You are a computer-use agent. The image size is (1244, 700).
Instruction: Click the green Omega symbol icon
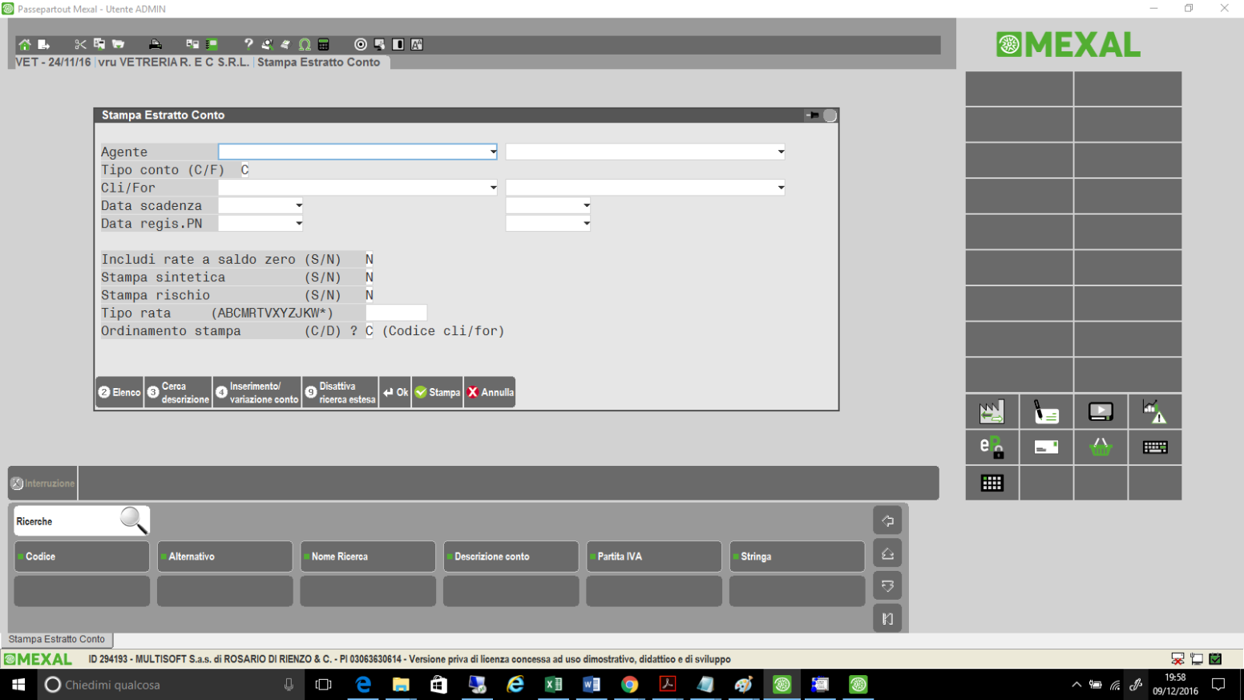(305, 45)
